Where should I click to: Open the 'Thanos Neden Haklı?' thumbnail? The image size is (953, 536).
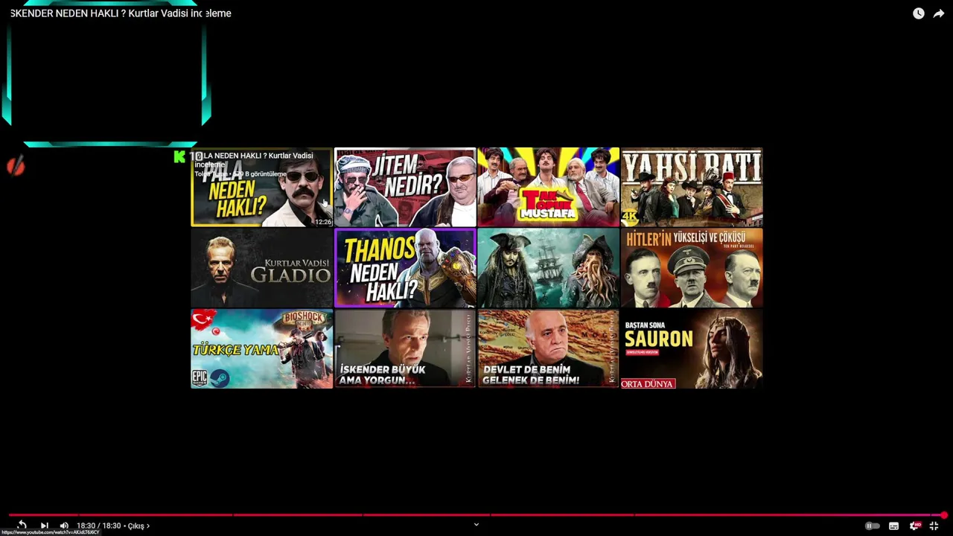tap(405, 268)
